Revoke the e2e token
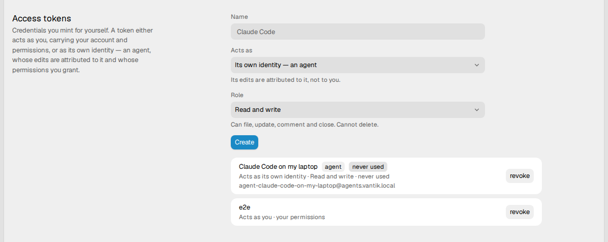Image resolution: width=608 pixels, height=242 pixels. point(520,211)
